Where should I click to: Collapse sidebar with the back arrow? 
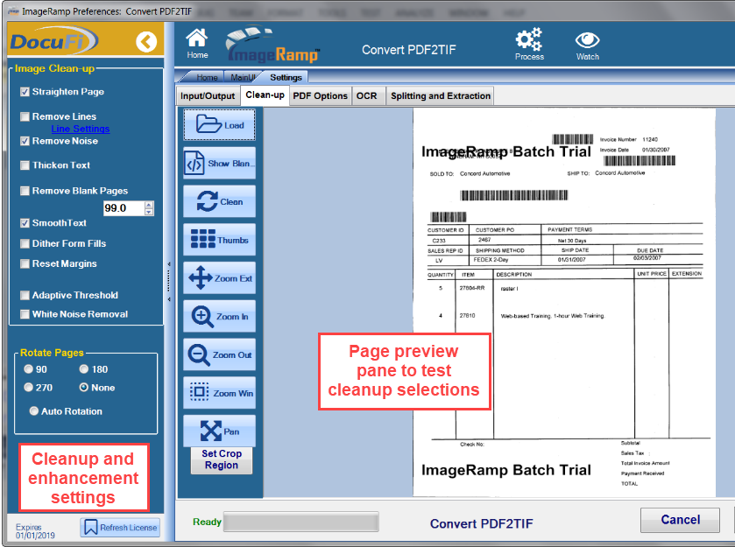tap(146, 42)
